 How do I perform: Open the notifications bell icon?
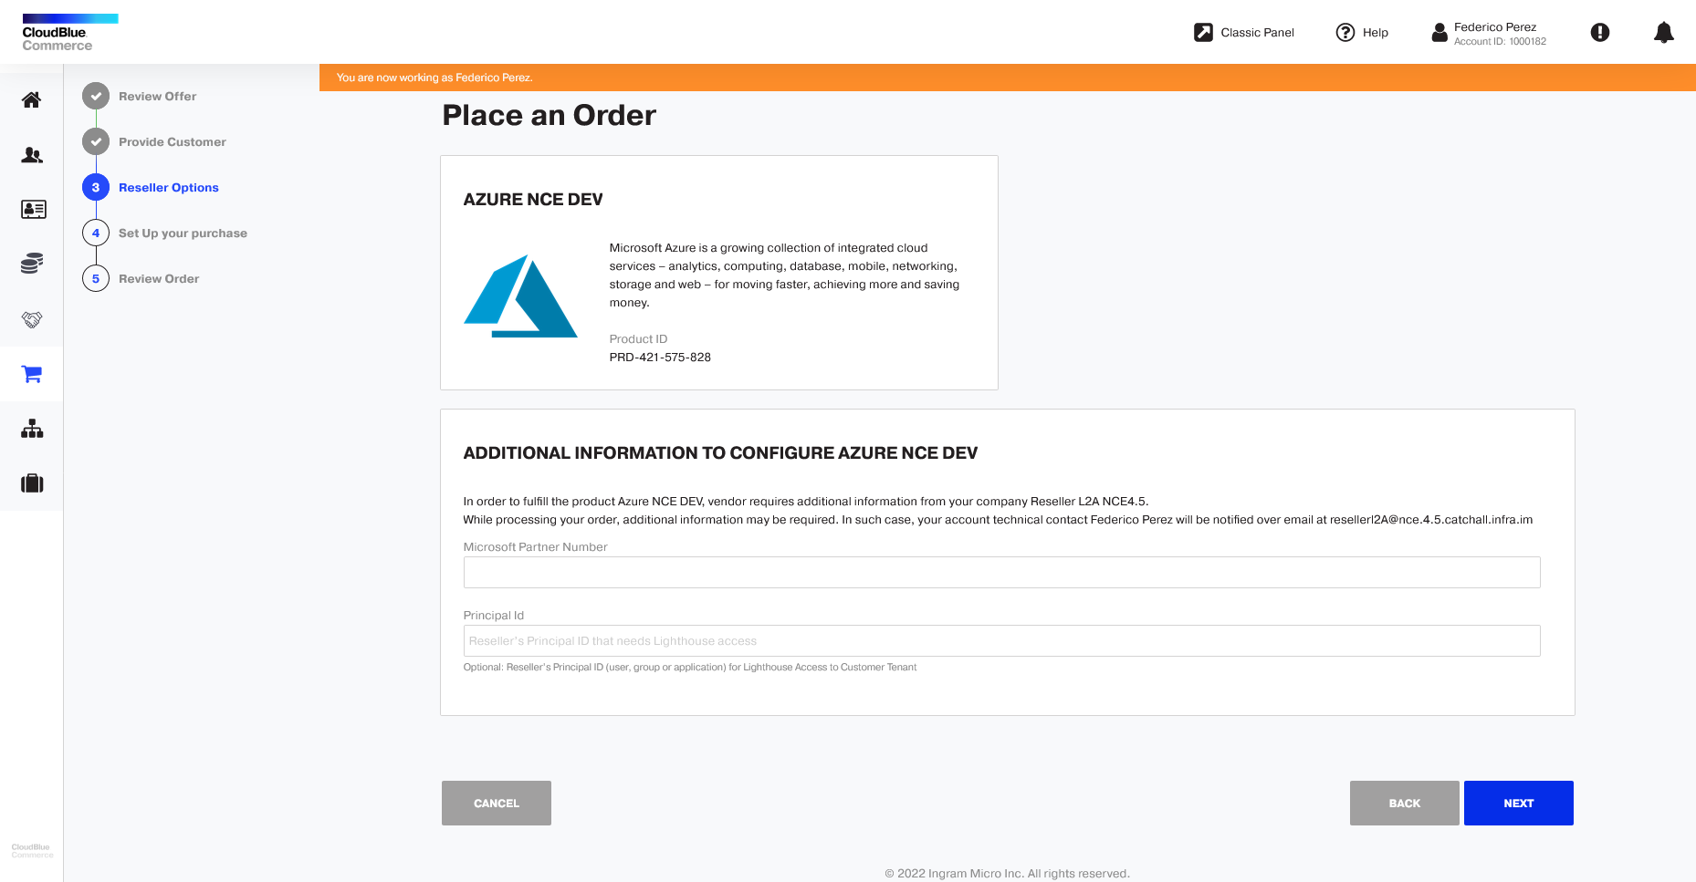pyautogui.click(x=1663, y=33)
